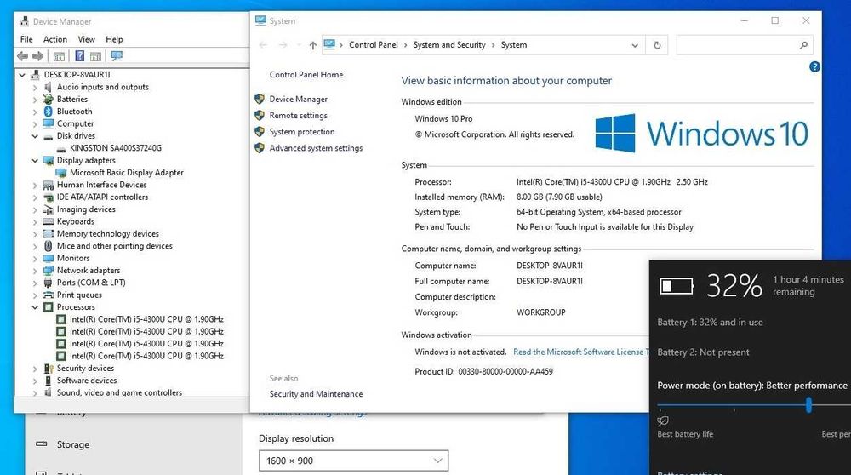Click Scan for hardware changes monitor icon
This screenshot has height=475, width=851.
(117, 56)
